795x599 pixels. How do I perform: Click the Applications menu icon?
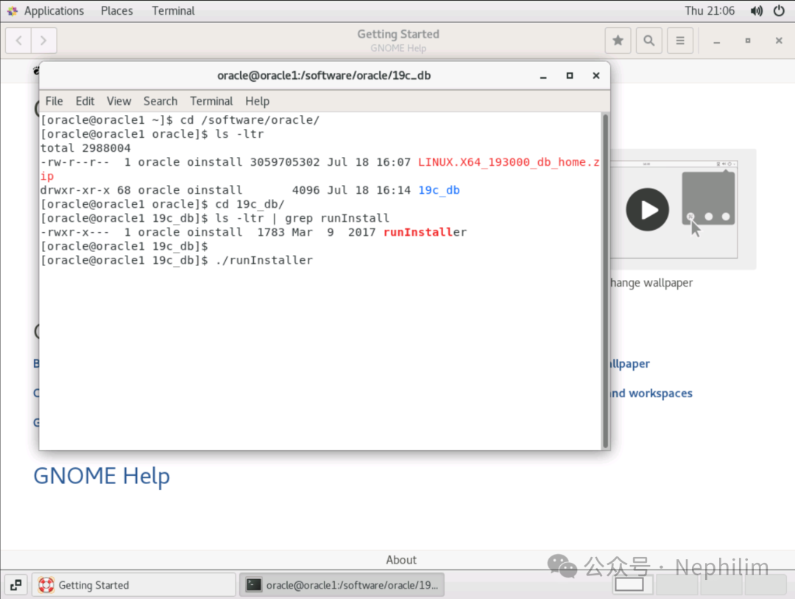pyautogui.click(x=13, y=10)
